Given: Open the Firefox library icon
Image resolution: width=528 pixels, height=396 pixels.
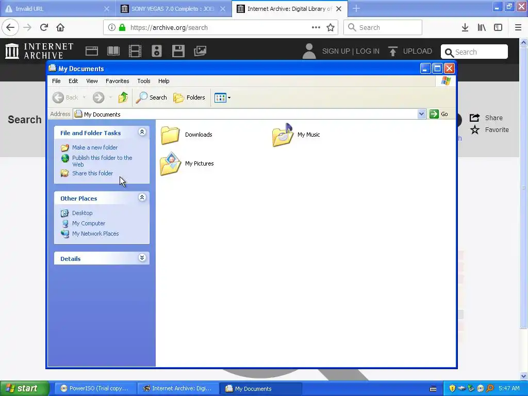Looking at the screenshot, I should pos(482,27).
